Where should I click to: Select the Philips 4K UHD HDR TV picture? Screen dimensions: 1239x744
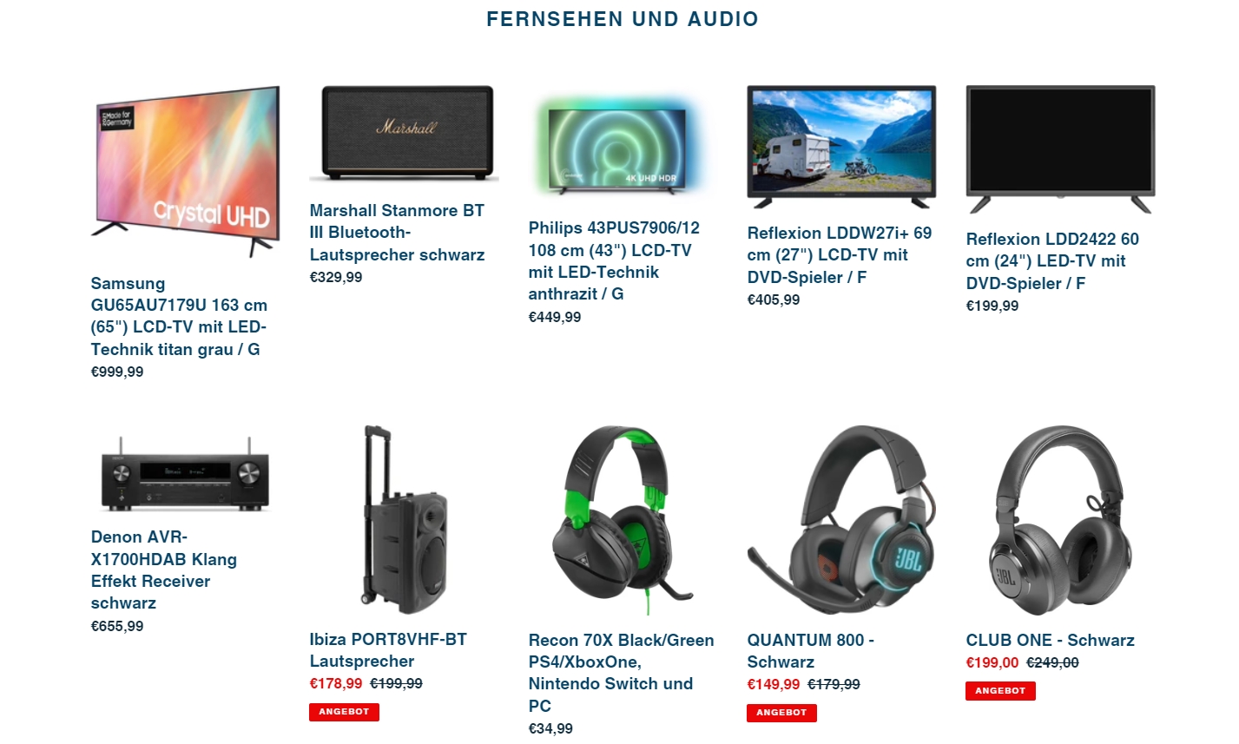tap(623, 145)
